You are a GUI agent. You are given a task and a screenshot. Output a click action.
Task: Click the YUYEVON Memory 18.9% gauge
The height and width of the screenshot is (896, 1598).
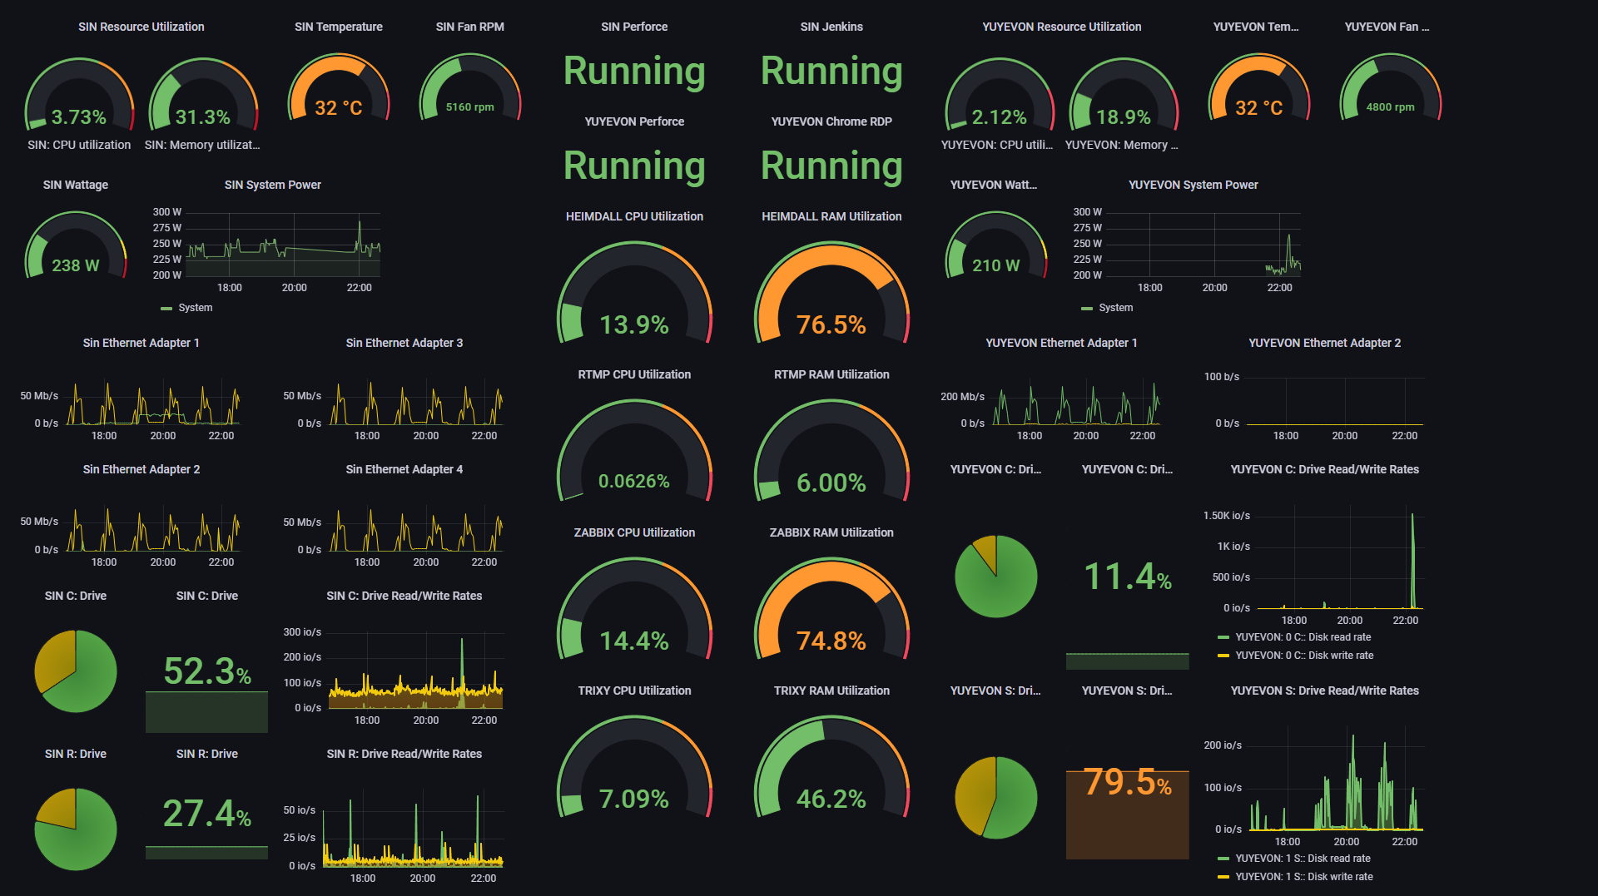pyautogui.click(x=1124, y=96)
